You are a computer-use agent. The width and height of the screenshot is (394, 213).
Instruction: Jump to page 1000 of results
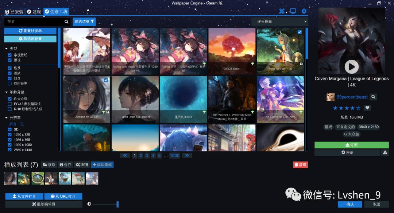[174, 156]
